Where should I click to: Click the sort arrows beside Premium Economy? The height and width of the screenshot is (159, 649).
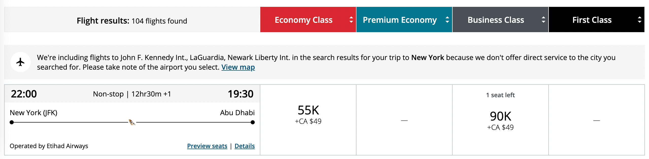pyautogui.click(x=447, y=20)
